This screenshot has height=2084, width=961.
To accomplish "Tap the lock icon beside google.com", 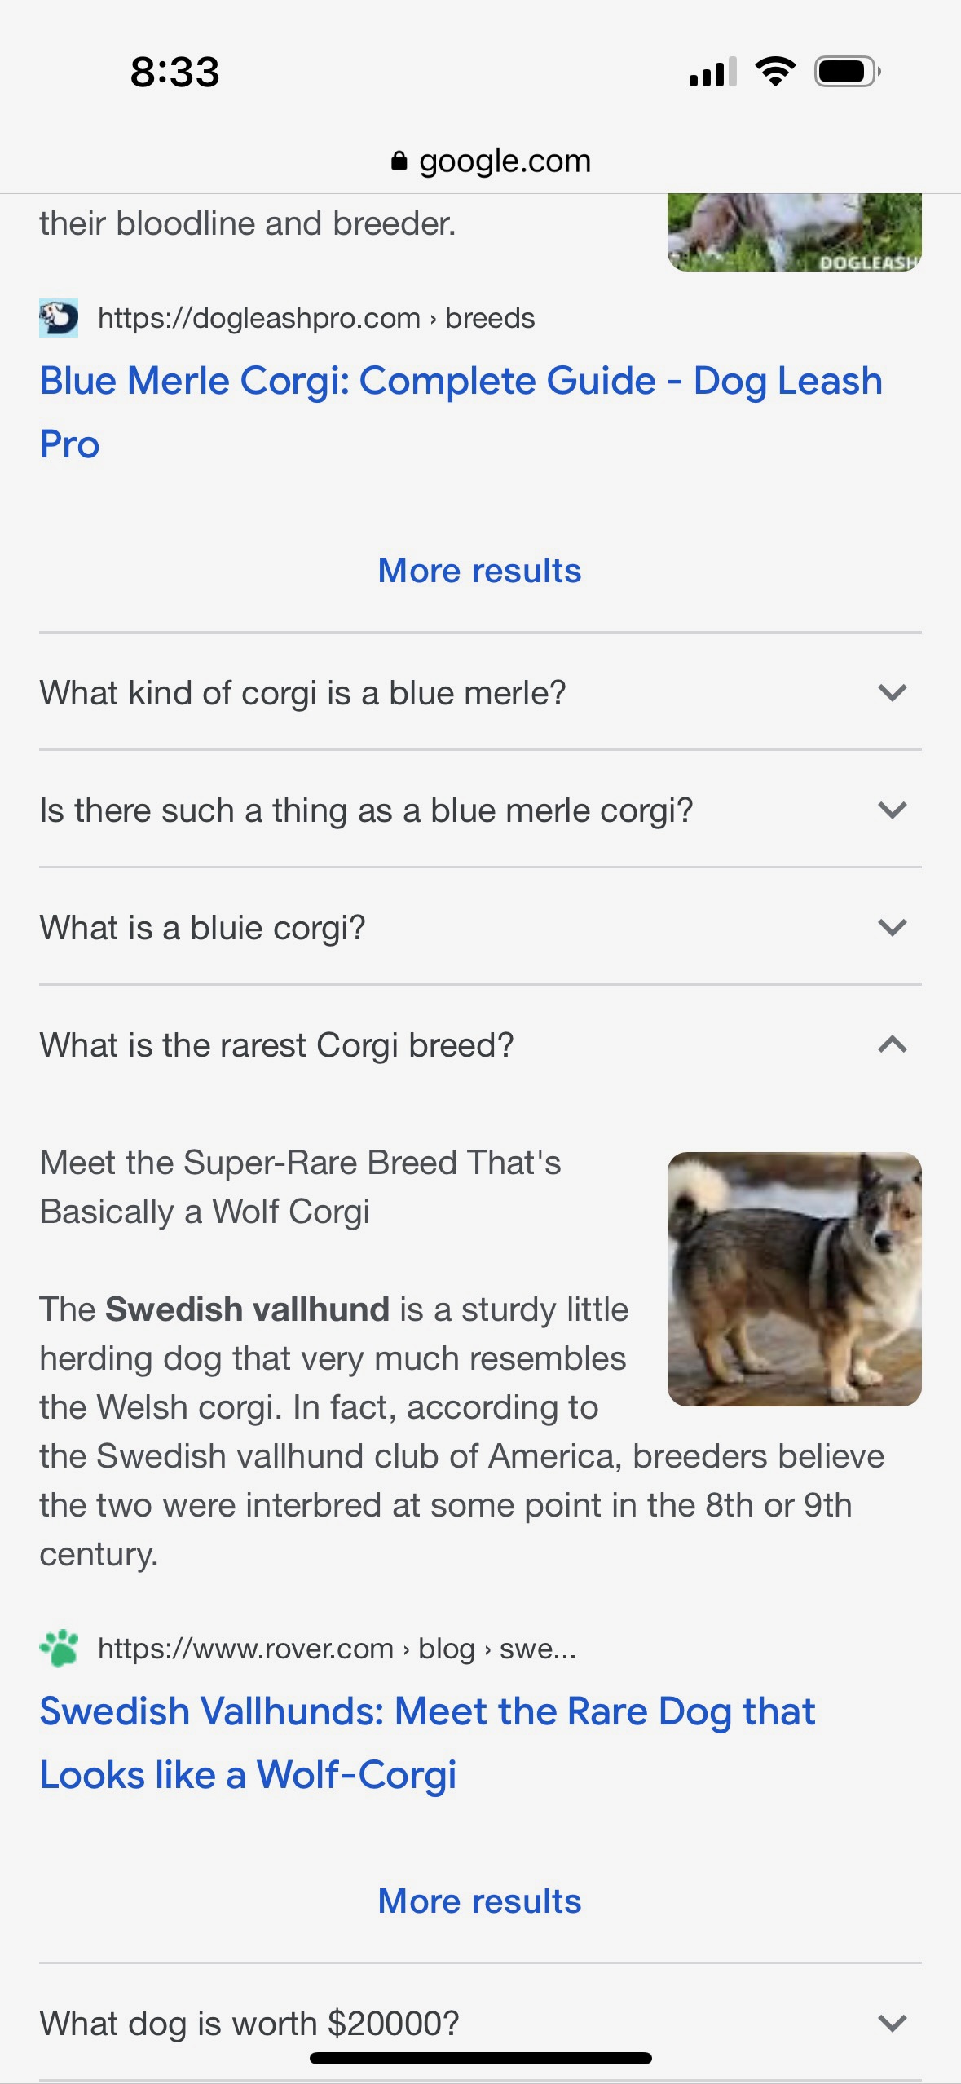I will [x=399, y=161].
